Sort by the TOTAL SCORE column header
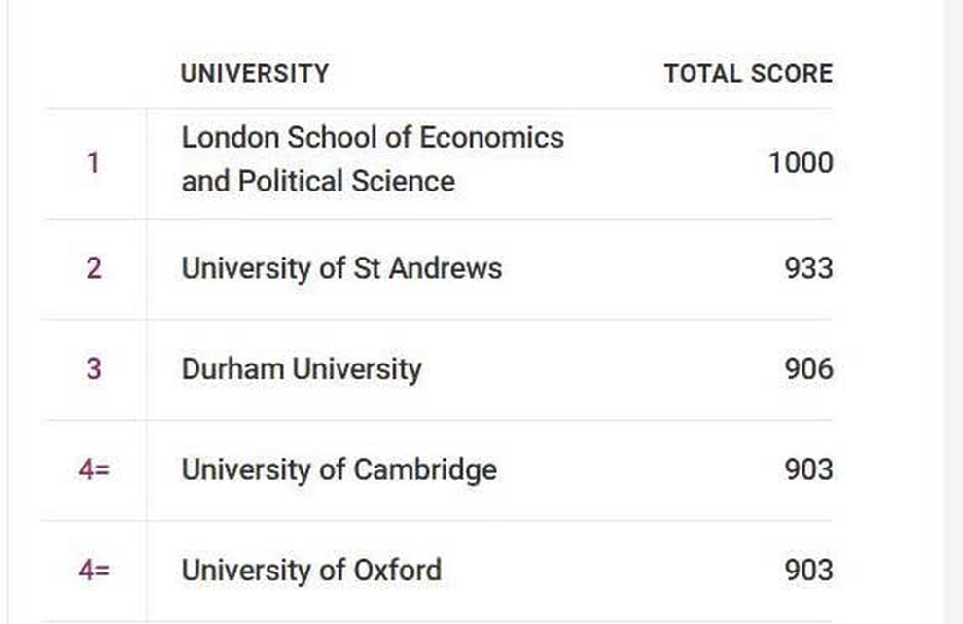This screenshot has height=624, width=963. click(x=748, y=73)
